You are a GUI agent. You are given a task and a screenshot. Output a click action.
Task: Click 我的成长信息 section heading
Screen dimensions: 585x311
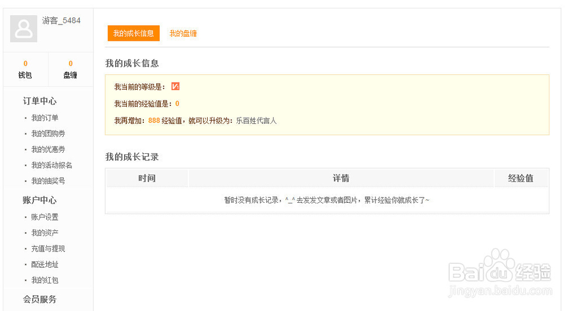coord(132,63)
